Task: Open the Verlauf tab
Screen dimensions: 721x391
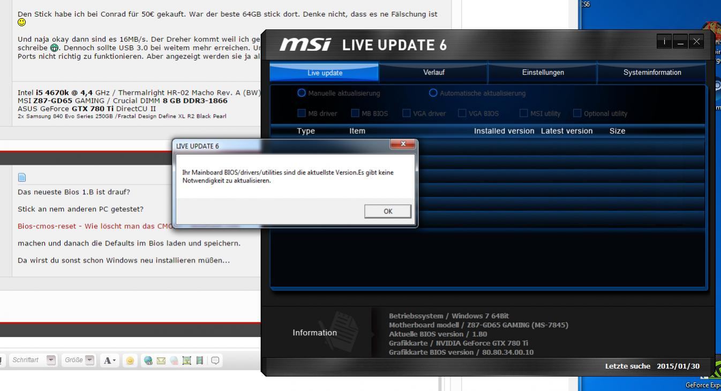Action: tap(434, 73)
